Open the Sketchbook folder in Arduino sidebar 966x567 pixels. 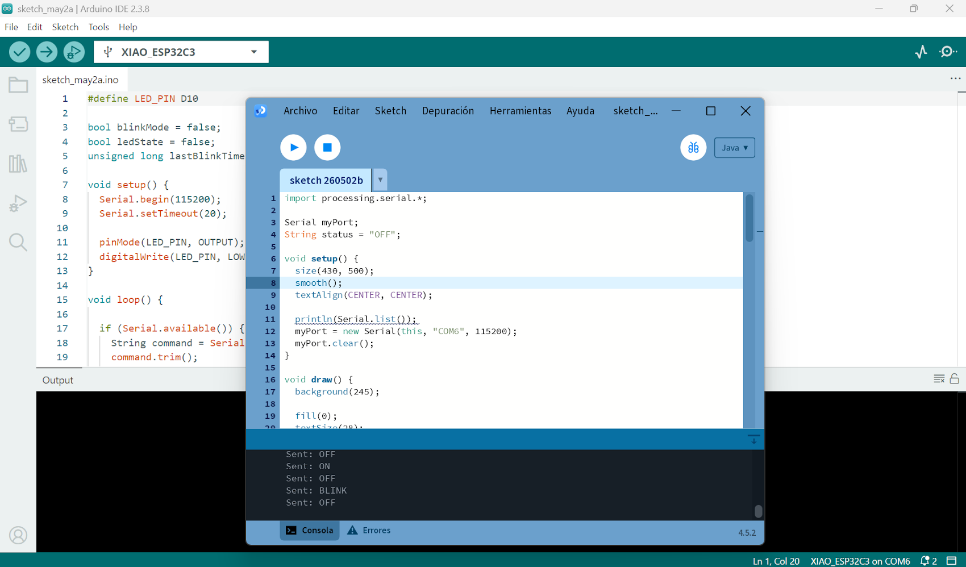(x=18, y=85)
